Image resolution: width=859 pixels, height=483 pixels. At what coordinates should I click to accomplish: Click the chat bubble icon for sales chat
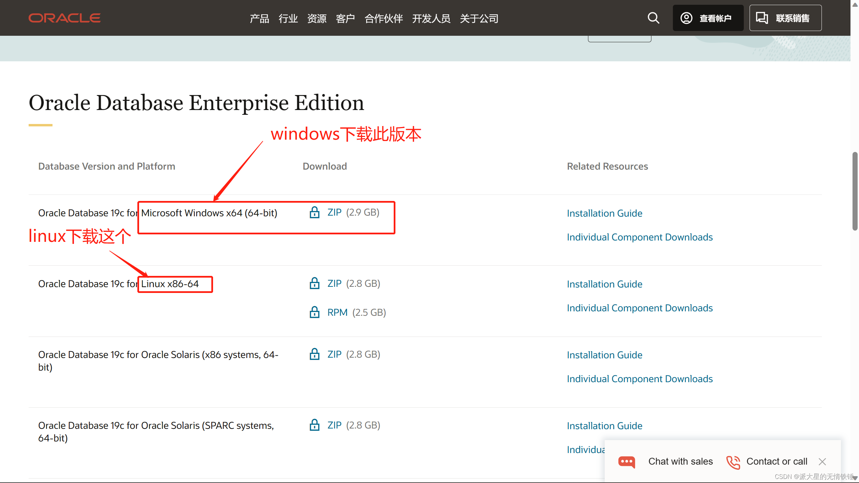coord(627,462)
